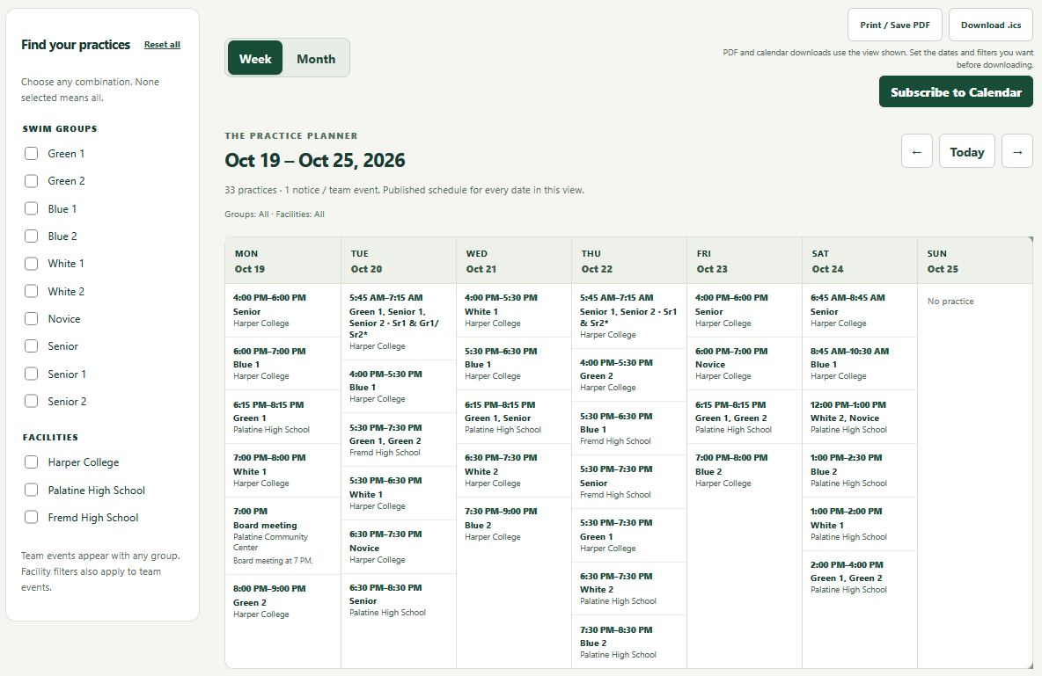This screenshot has height=676, width=1042.
Task: Switch to the Week view tab
Action: coord(255,58)
